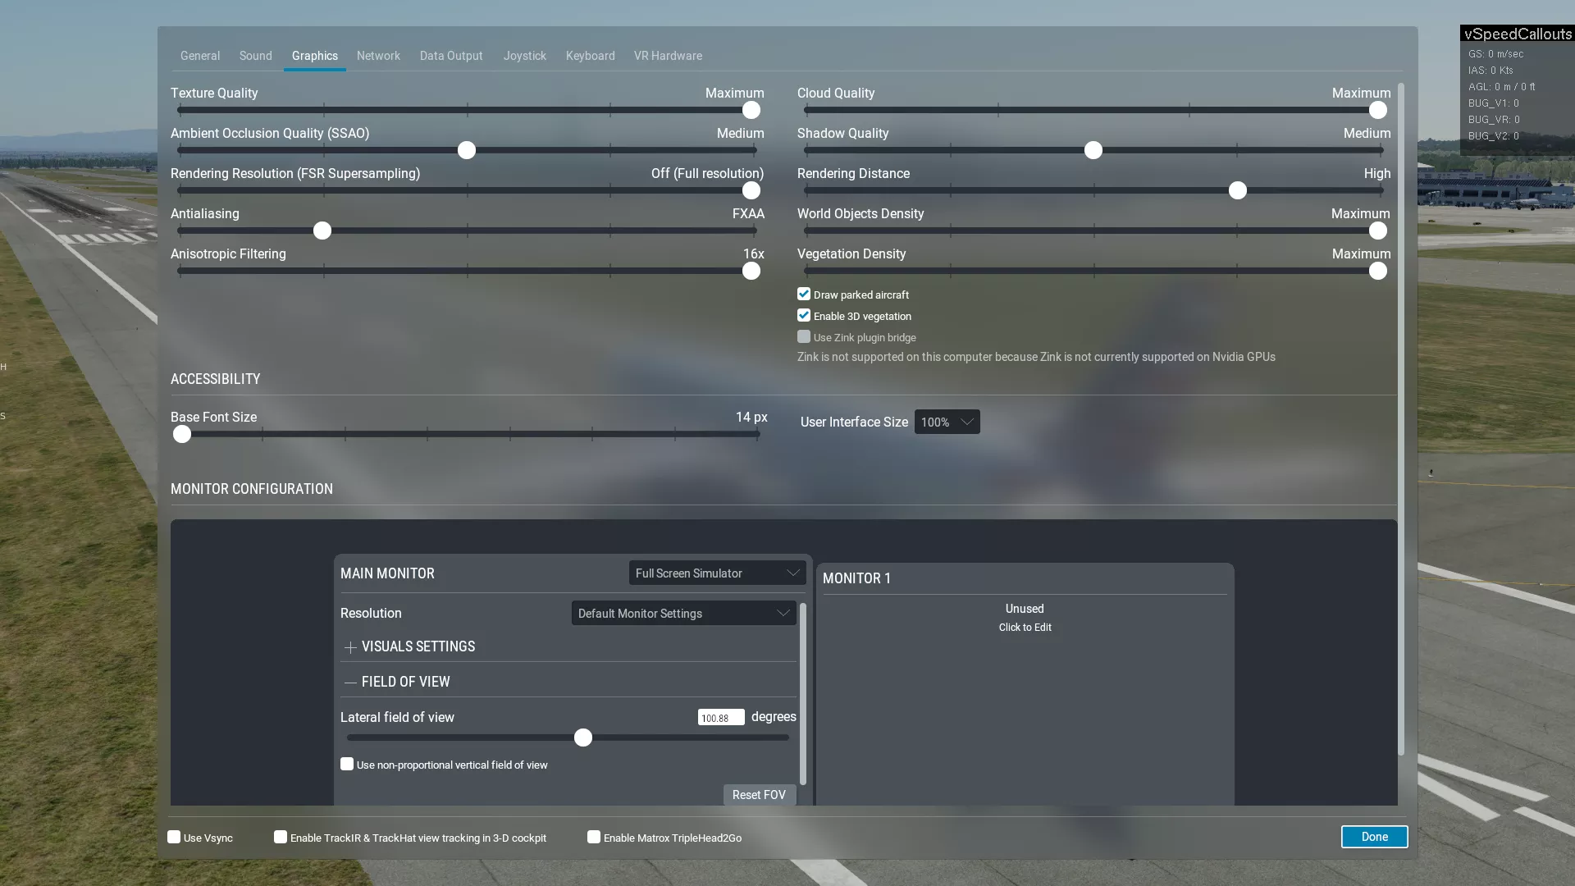Click the vSpeedCallouts panel title
1575x886 pixels.
point(1518,34)
